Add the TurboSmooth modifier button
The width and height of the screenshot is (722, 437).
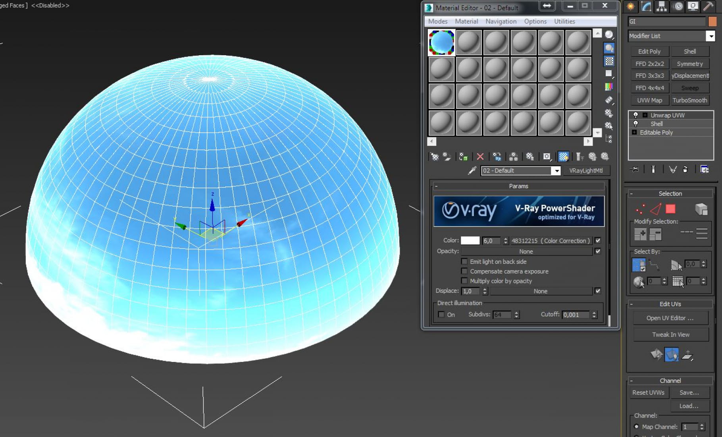tap(690, 100)
